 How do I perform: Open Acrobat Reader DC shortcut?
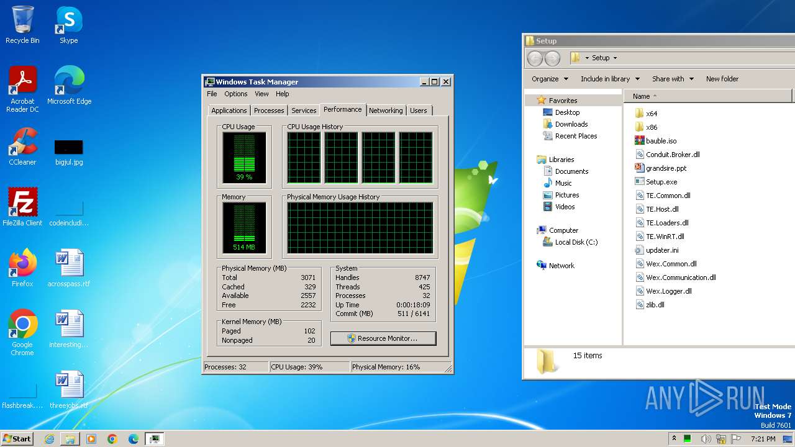22,89
